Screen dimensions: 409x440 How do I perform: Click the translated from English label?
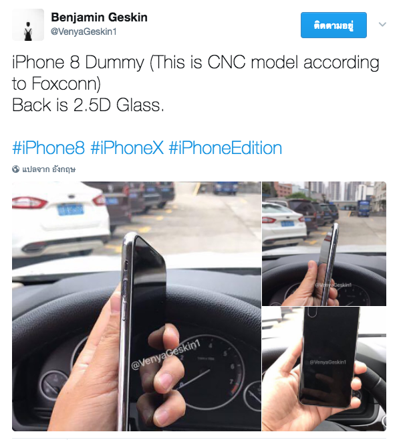click(49, 169)
